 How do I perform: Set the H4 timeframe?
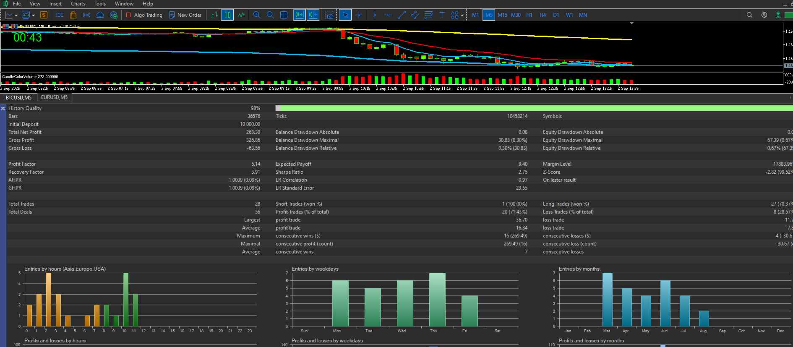coord(543,15)
